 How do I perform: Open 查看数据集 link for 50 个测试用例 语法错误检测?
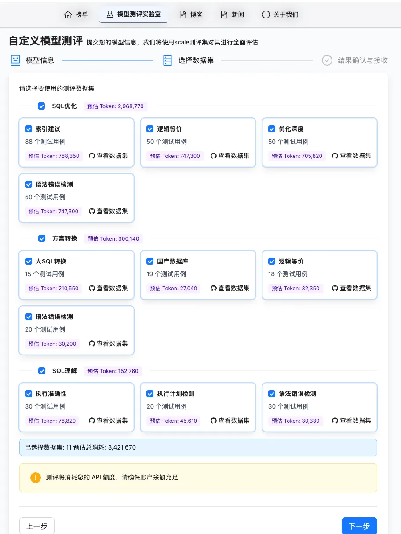pyautogui.click(x=108, y=211)
